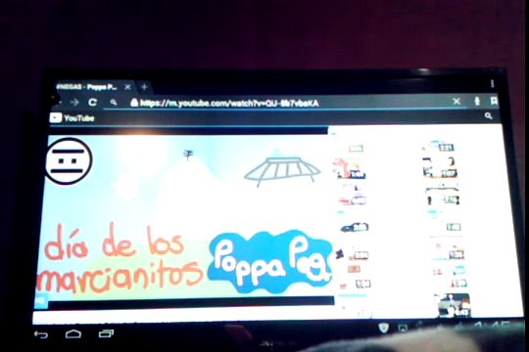Reload the page with refresh icon
The image size is (529, 352).
tap(92, 102)
